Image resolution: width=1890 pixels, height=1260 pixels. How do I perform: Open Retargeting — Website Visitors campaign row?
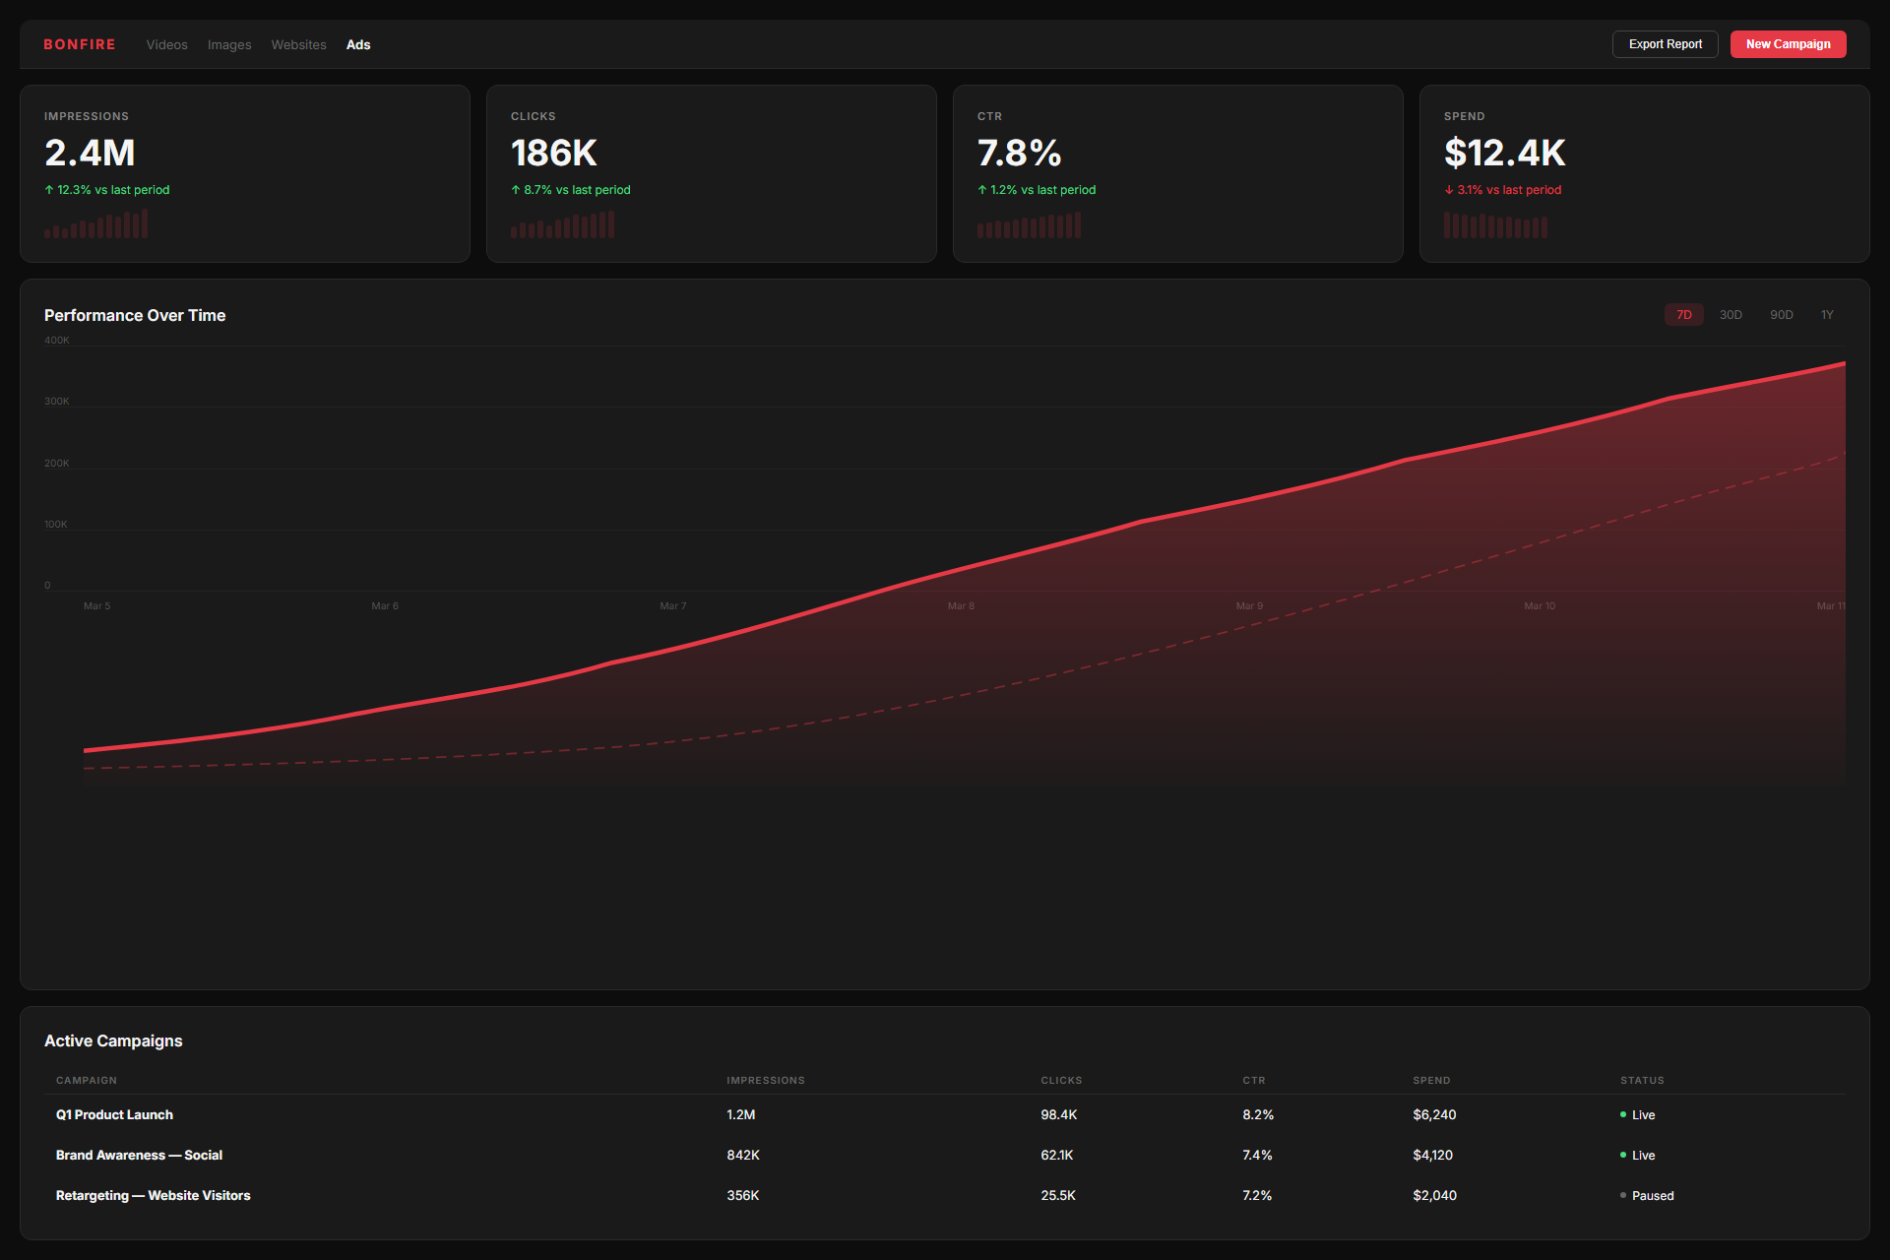(x=153, y=1195)
